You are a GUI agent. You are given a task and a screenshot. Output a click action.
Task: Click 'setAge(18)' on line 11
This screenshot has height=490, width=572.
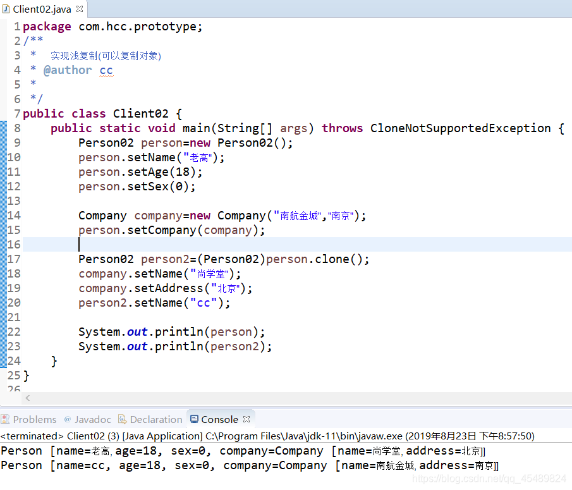click(161, 172)
